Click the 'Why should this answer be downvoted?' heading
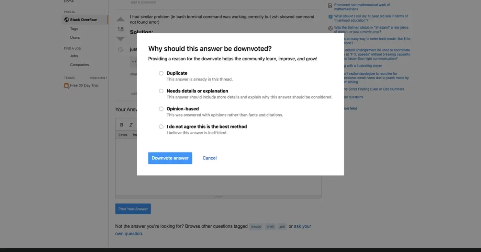The width and height of the screenshot is (481, 252). click(210, 49)
